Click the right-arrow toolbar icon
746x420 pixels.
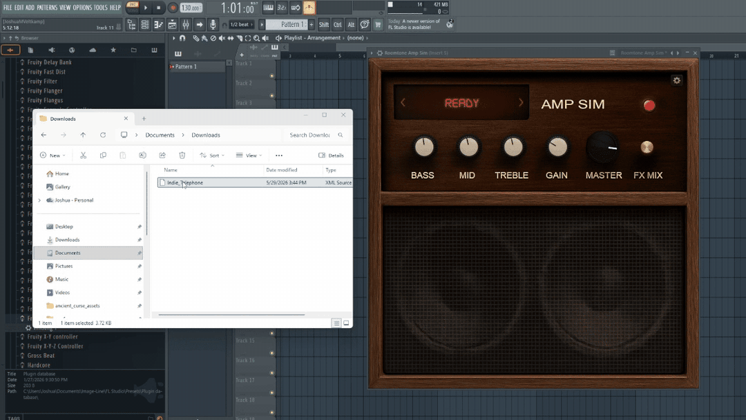coord(200,25)
